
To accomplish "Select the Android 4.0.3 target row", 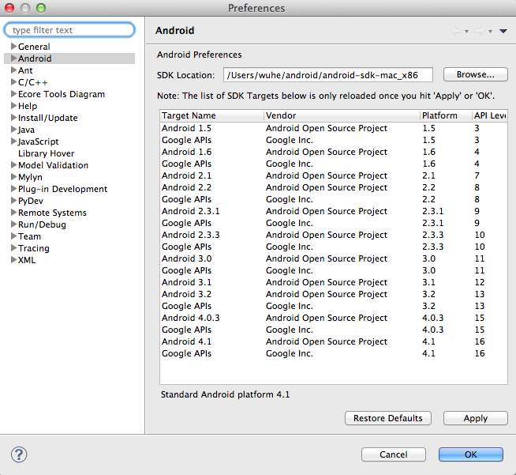I will [334, 318].
